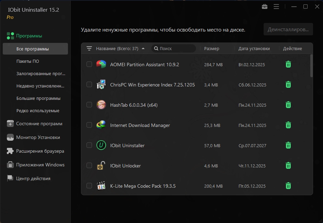Open the Большие программы section
This screenshot has width=323, height=223.
click(x=38, y=98)
